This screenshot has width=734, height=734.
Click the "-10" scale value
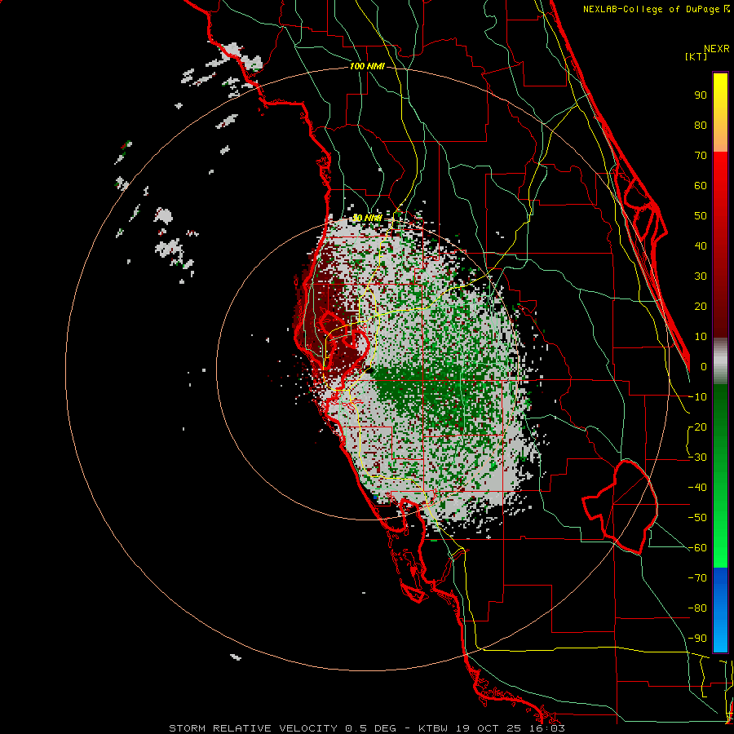point(697,397)
